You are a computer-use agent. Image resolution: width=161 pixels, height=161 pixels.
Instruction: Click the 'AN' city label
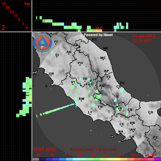[x=105, y=48]
